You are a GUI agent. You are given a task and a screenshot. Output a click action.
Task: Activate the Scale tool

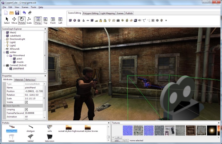click(x=29, y=21)
